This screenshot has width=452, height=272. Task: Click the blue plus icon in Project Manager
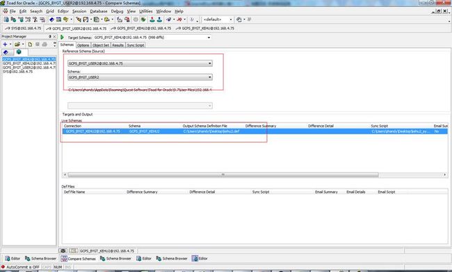tap(5, 44)
